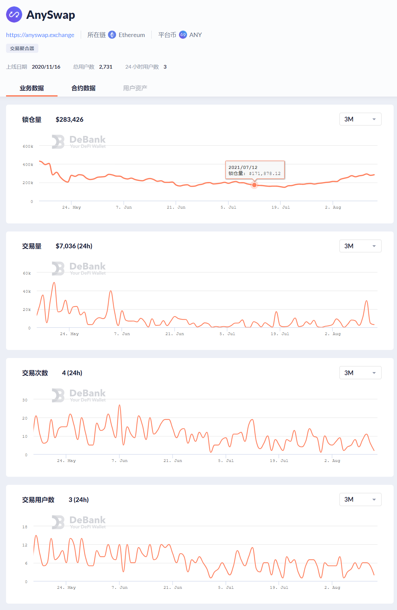Click the 2021/07/12 锁仓量 chart tooltip
This screenshot has width=397, height=610.
[x=255, y=170]
